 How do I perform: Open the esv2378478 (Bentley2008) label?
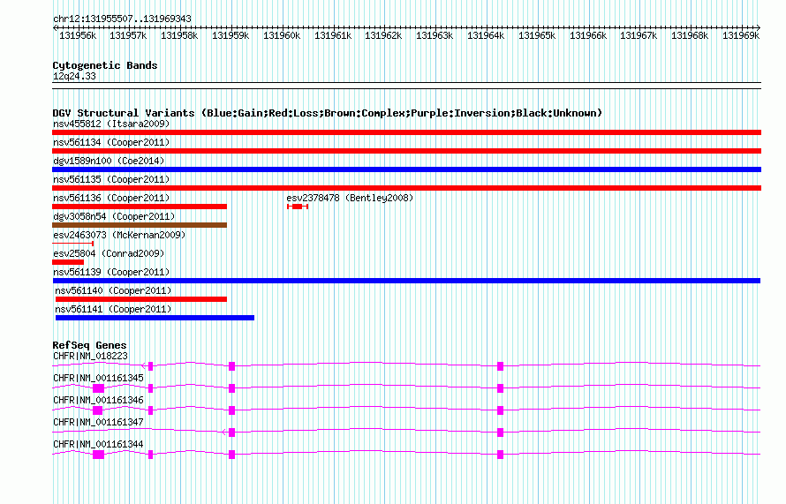pyautogui.click(x=350, y=198)
